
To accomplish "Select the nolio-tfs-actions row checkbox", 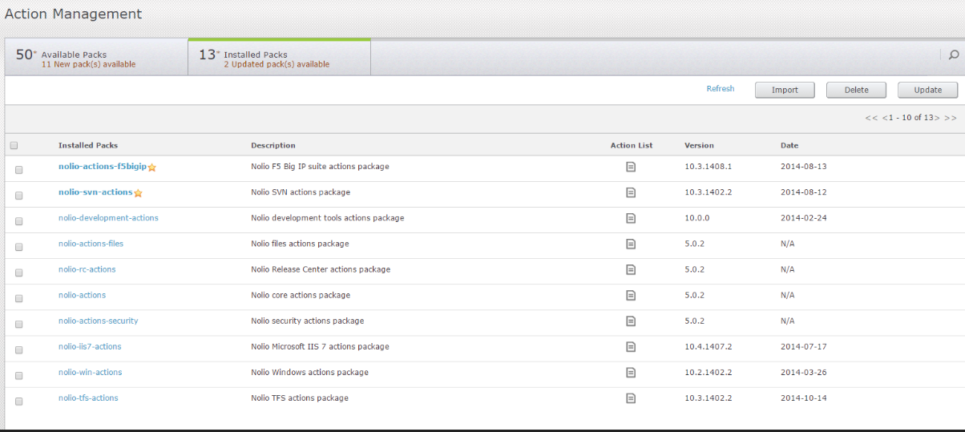I will click(19, 401).
